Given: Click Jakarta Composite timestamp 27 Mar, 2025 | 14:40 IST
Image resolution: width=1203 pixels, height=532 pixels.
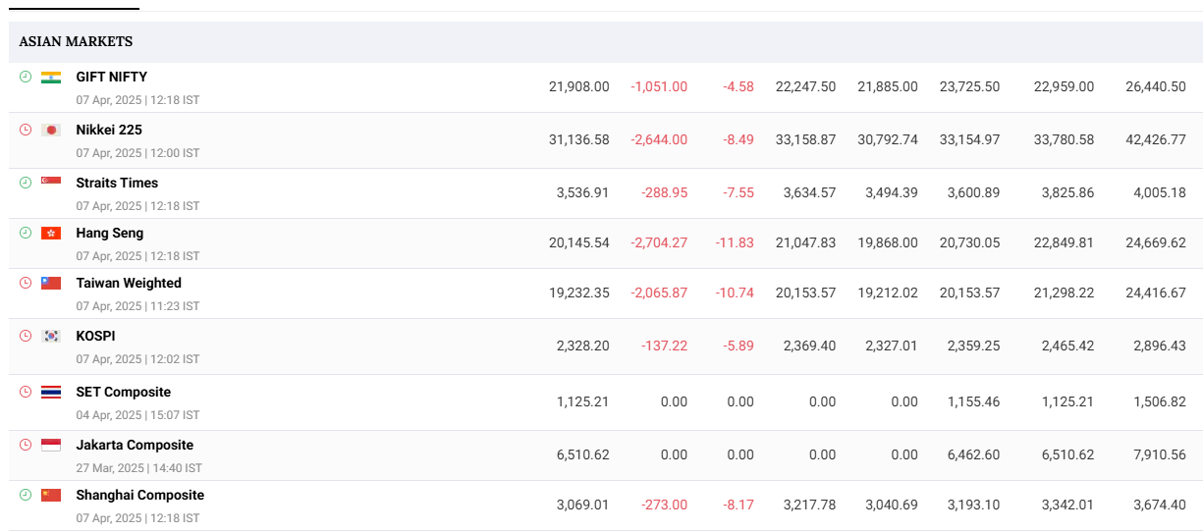Looking at the screenshot, I should [x=138, y=468].
